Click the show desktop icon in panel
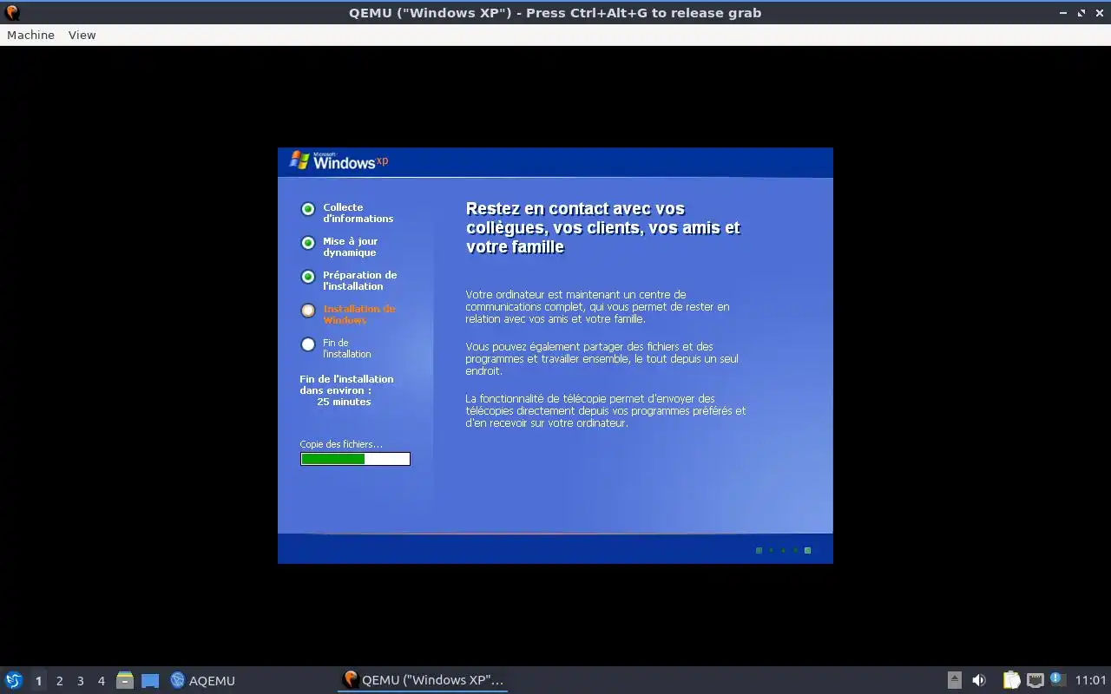 150,681
